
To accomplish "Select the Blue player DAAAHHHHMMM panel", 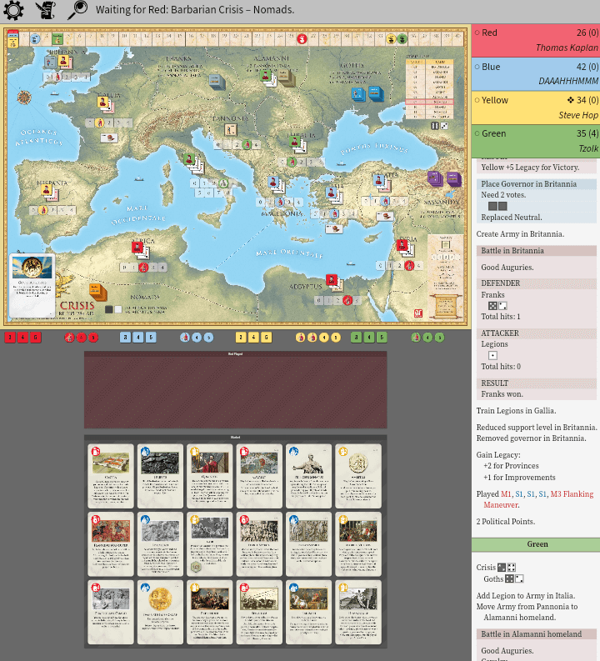I will click(x=536, y=73).
